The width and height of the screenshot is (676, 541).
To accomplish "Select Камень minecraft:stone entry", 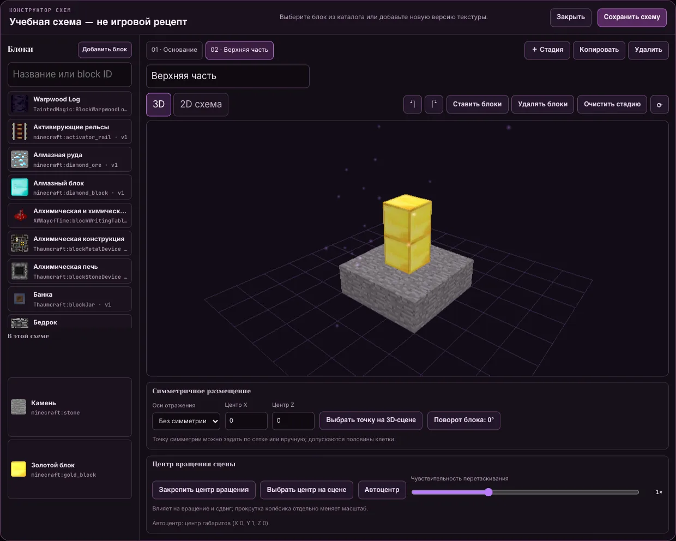I will pos(70,407).
